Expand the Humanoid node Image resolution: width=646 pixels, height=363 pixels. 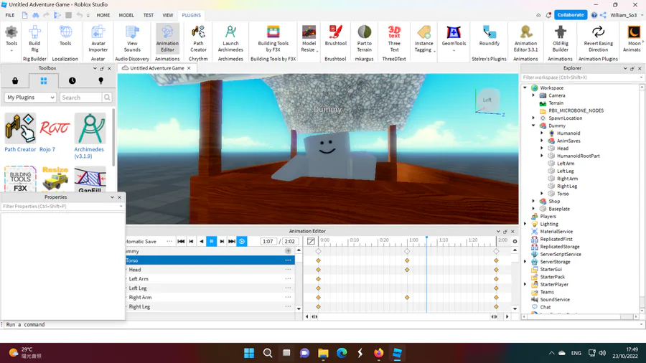[542, 133]
